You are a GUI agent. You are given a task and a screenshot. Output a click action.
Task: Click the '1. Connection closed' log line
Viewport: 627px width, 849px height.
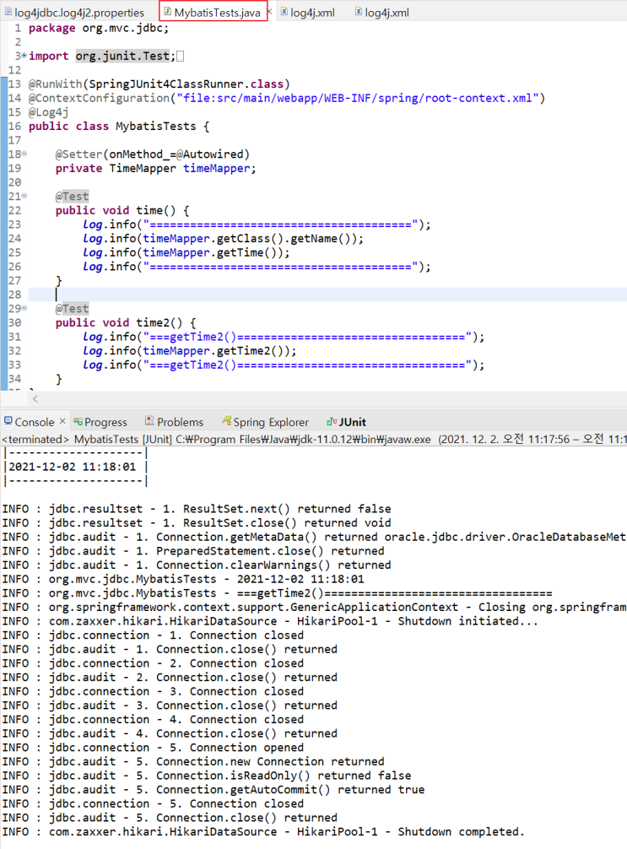click(153, 635)
